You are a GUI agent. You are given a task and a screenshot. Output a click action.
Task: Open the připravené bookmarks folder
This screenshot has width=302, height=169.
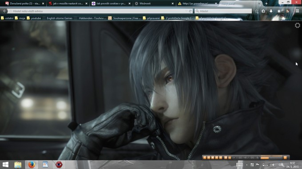click(x=151, y=18)
